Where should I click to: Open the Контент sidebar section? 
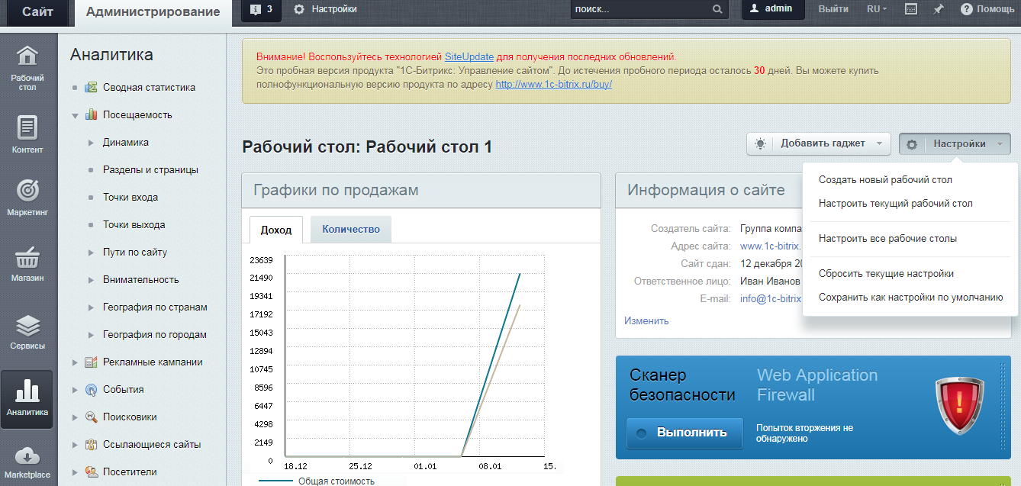click(x=27, y=134)
